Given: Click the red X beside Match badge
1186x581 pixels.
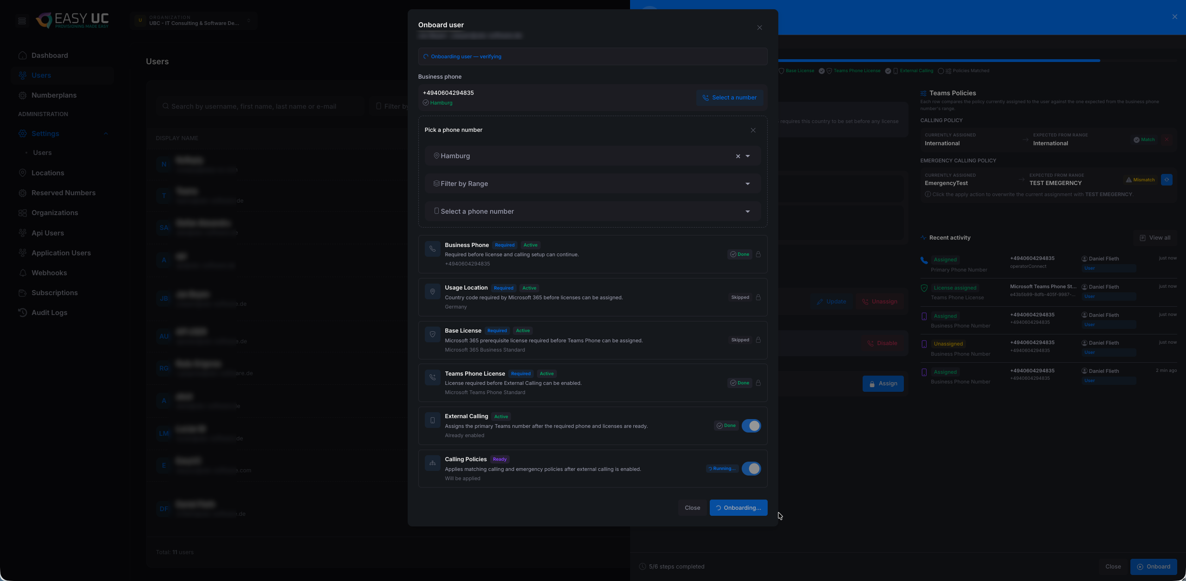Looking at the screenshot, I should pos(1167,140).
